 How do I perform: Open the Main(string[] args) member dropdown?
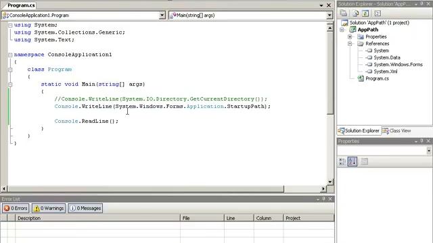[329, 16]
